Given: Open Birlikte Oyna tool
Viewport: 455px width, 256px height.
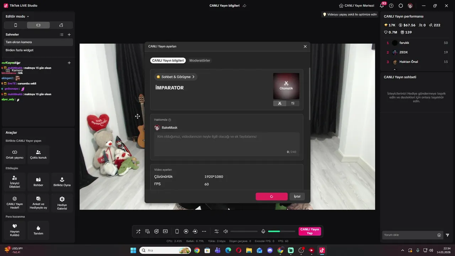Looking at the screenshot, I should [62, 182].
